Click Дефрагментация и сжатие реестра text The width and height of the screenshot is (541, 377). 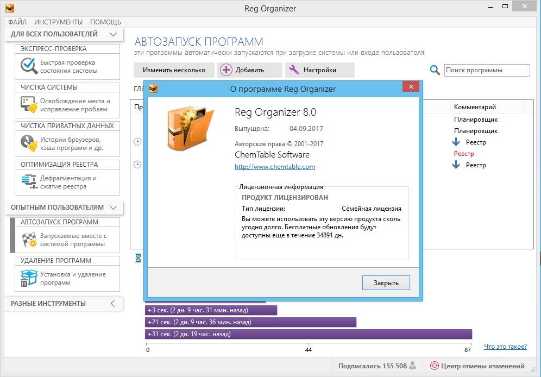[68, 182]
